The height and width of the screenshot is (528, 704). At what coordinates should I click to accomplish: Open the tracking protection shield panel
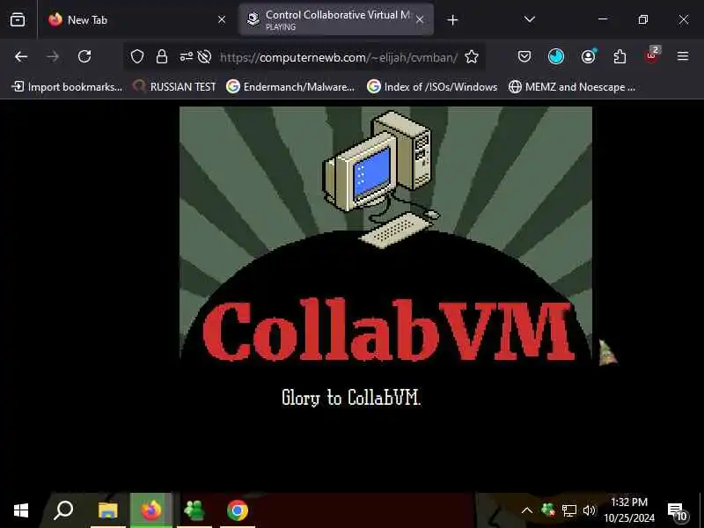coord(137,57)
